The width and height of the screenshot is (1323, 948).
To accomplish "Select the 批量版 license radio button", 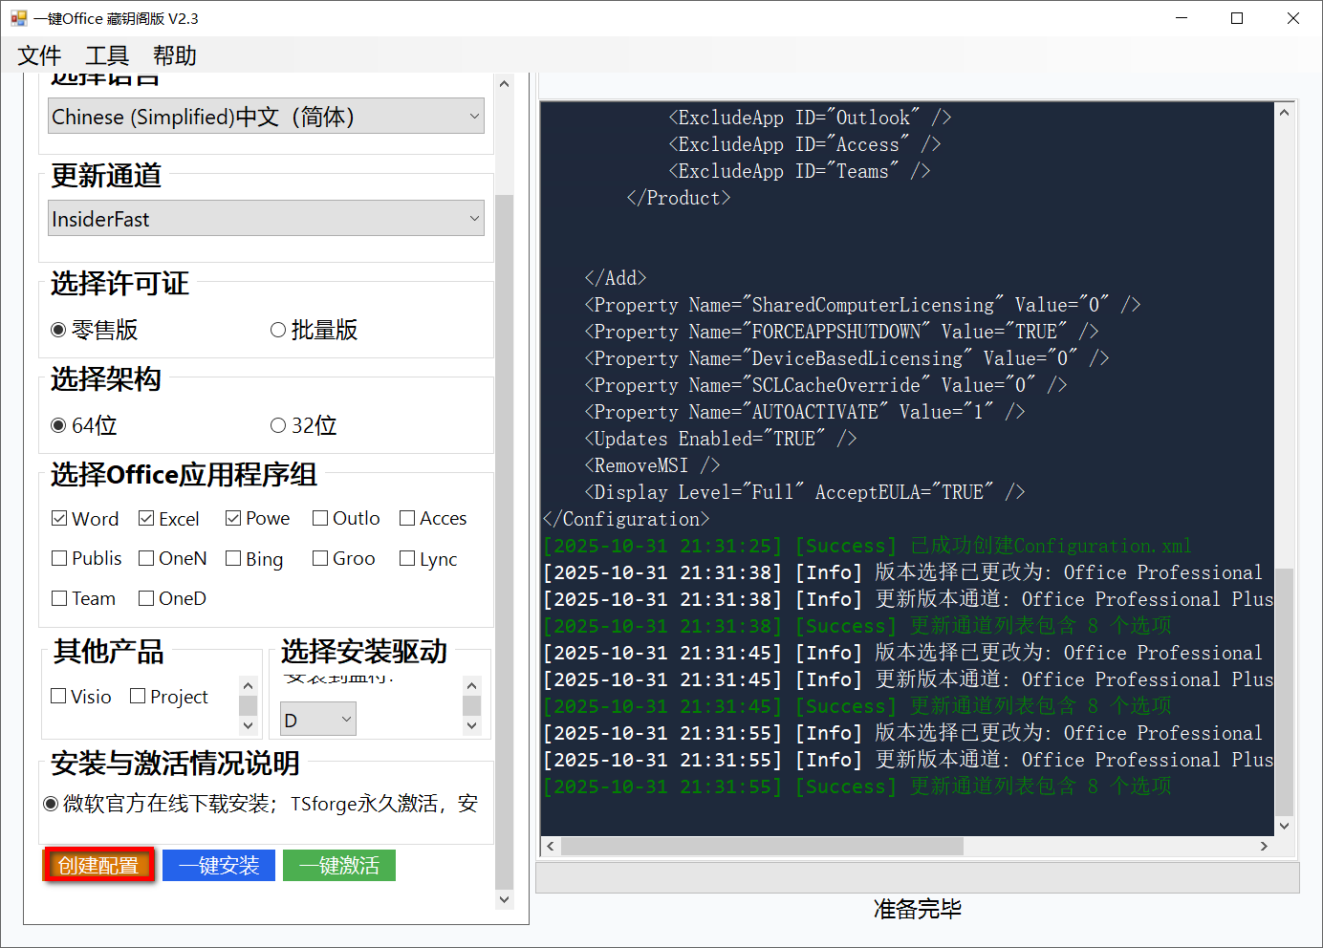I will click(278, 330).
